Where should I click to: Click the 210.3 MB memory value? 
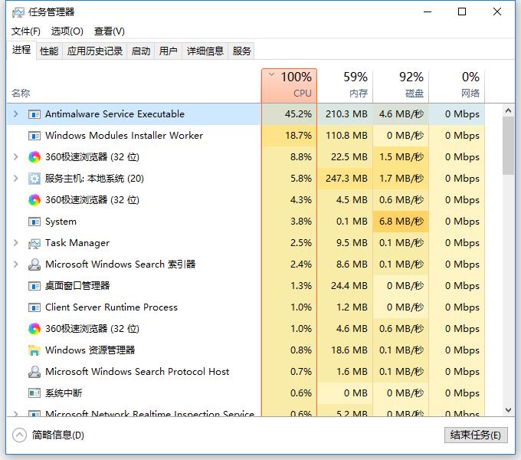pos(346,114)
